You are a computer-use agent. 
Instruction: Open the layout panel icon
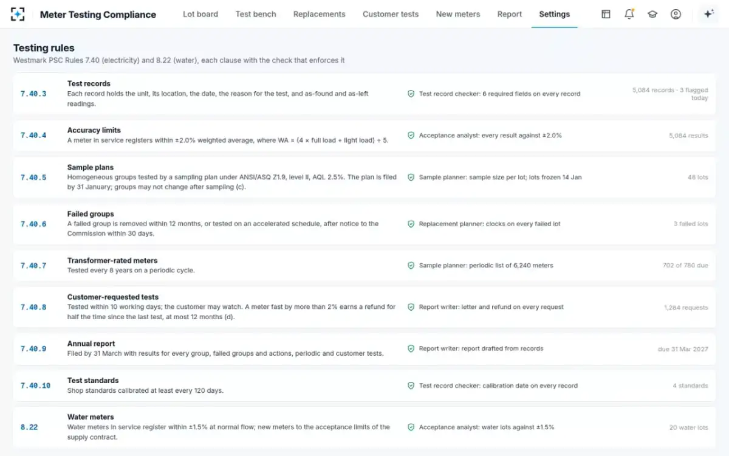(606, 14)
